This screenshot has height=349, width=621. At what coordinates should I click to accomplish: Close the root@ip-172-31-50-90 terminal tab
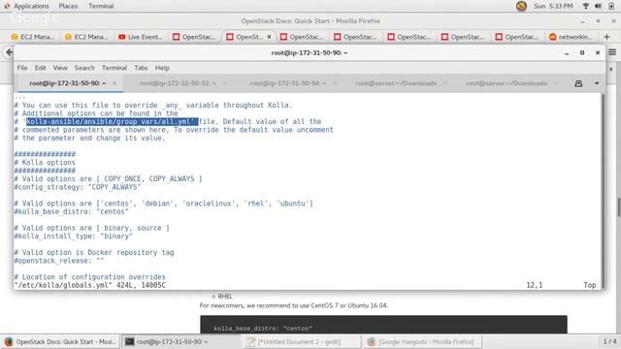point(114,83)
